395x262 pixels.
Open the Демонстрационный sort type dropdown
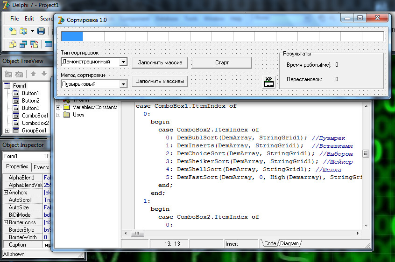tap(123, 62)
